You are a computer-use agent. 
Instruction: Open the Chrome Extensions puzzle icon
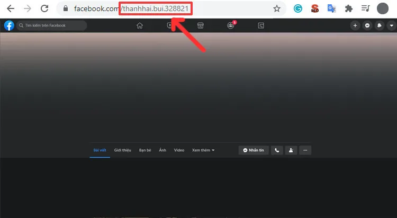pos(348,8)
